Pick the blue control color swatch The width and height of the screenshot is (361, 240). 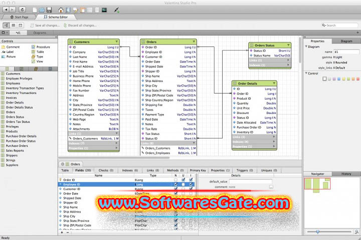tap(339, 79)
